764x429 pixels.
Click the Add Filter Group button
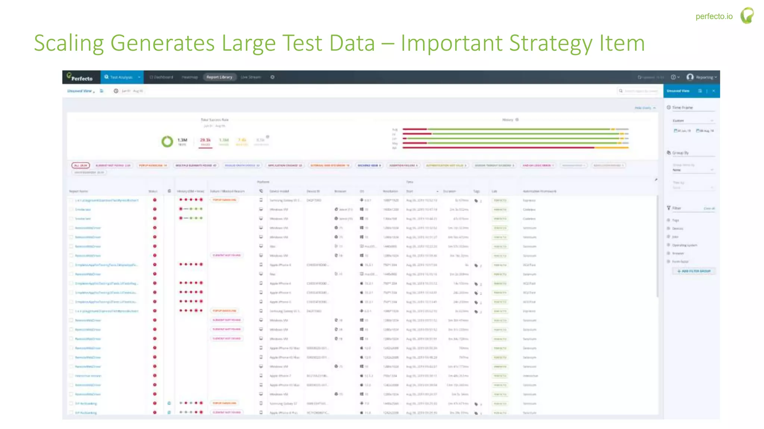[x=694, y=271]
